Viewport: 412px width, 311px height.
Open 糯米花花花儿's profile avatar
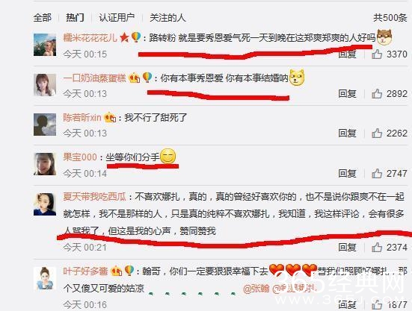click(45, 45)
